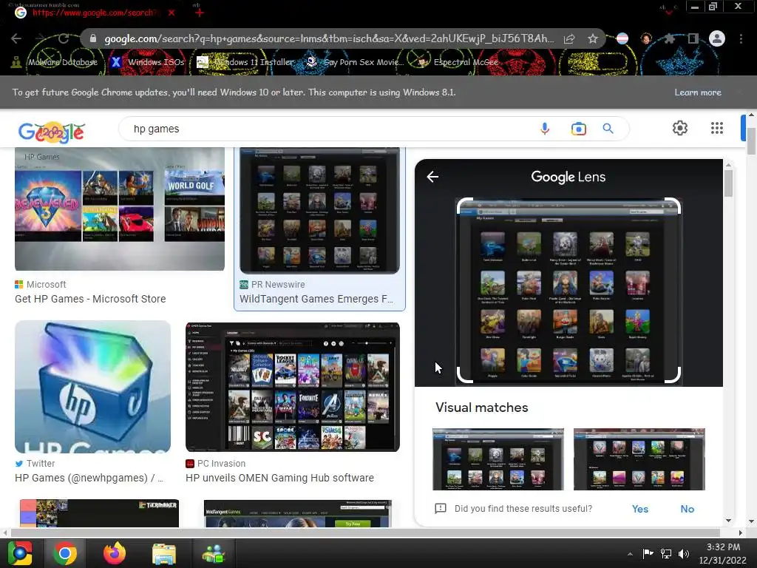Open HP Games (@newhpgames) Twitter link
This screenshot has height=568, width=757.
[89, 478]
